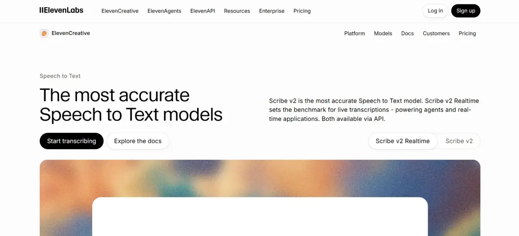Click the Explore the docs button

138,141
